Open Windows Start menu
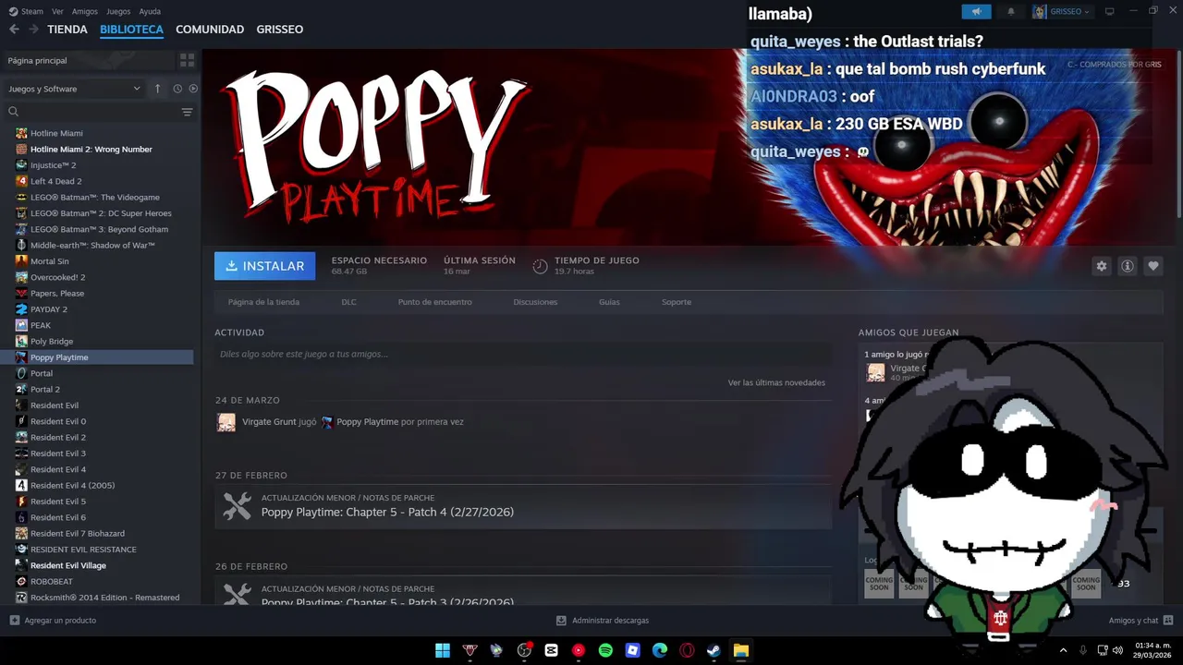 [x=443, y=650]
